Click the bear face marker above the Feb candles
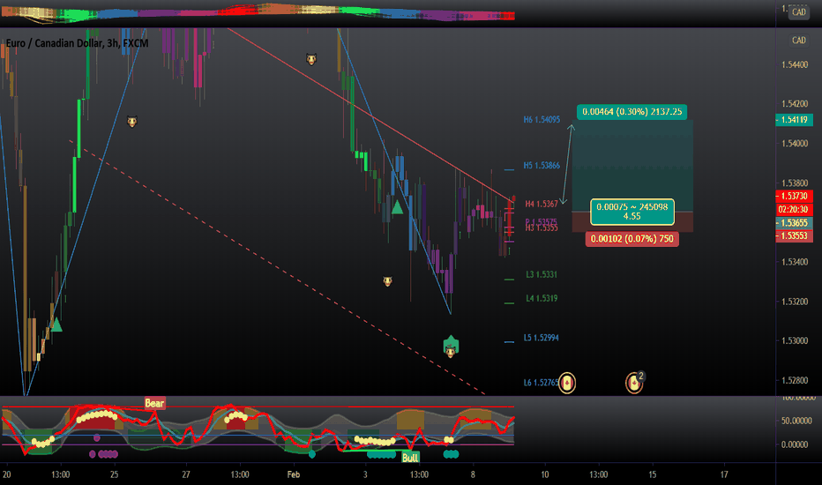Image resolution: width=822 pixels, height=485 pixels. 311,59
